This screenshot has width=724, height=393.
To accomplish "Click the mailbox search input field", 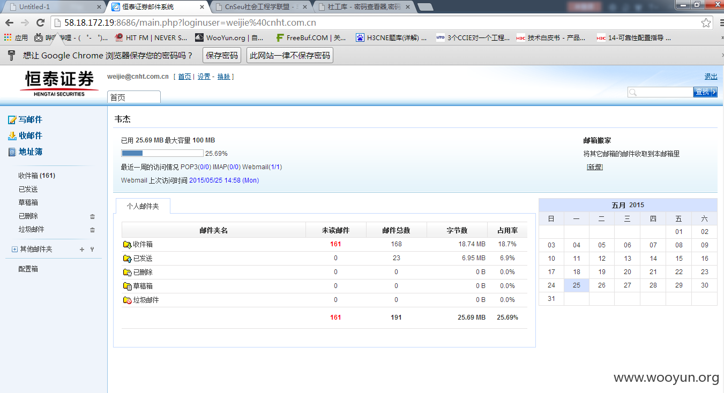I will (x=660, y=92).
